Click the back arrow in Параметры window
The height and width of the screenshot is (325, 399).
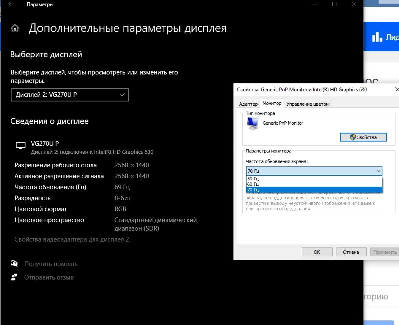pyautogui.click(x=11, y=4)
